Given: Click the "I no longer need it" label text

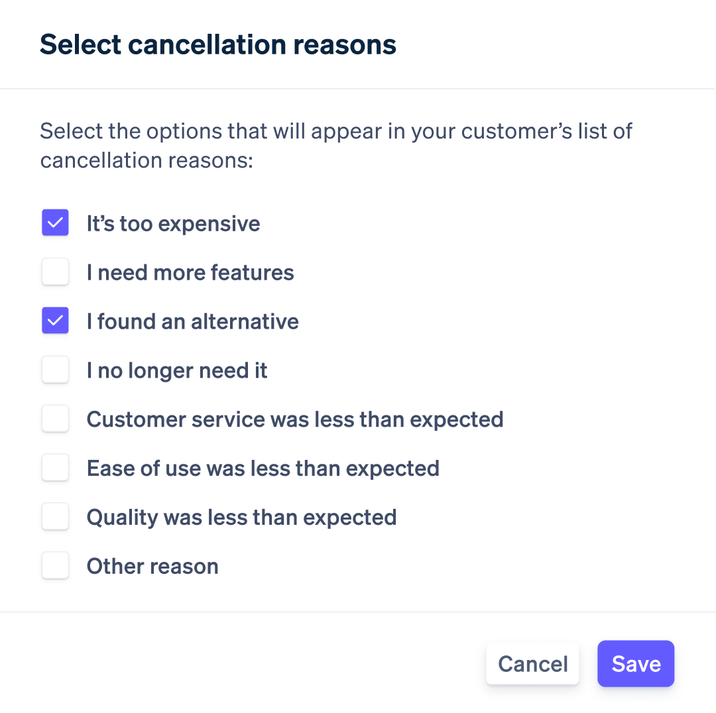Looking at the screenshot, I should click(x=177, y=371).
